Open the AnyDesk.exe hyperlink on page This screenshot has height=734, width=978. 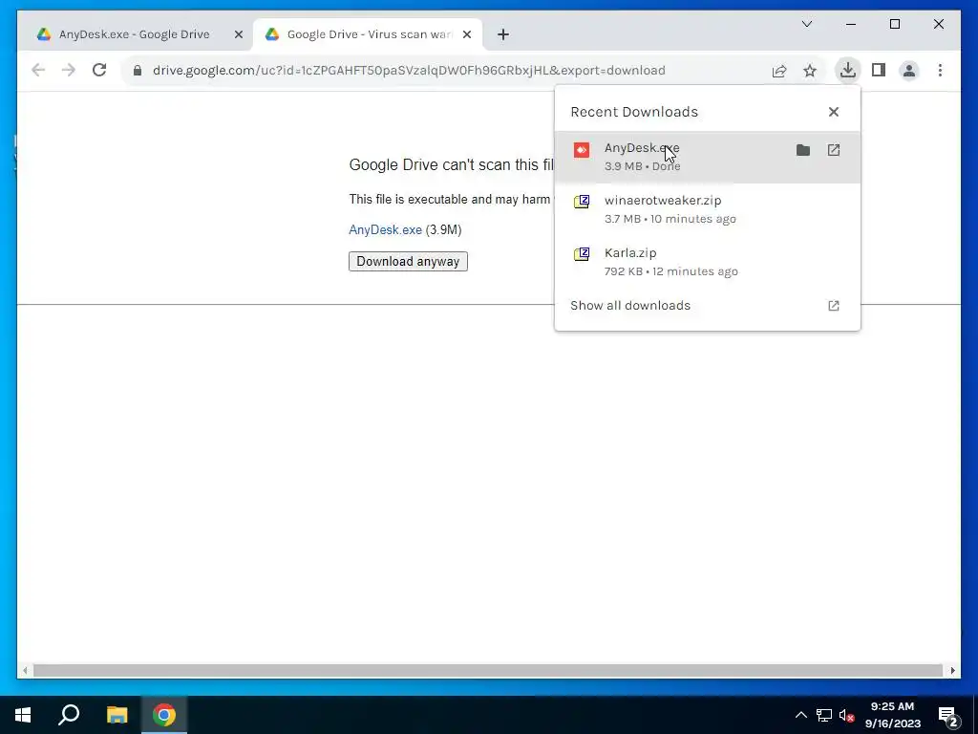386,229
